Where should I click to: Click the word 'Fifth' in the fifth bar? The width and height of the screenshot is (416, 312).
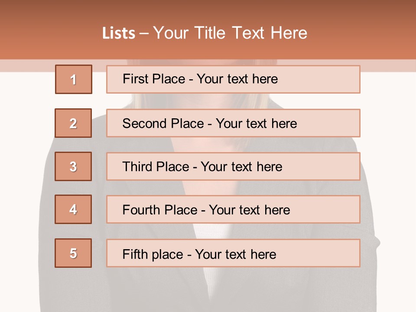(x=135, y=254)
